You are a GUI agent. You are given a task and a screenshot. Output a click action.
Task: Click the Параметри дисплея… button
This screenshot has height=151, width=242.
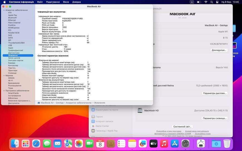[215, 93]
